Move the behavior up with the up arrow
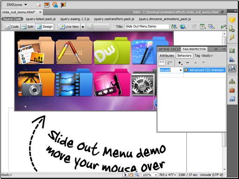 pos(195,63)
